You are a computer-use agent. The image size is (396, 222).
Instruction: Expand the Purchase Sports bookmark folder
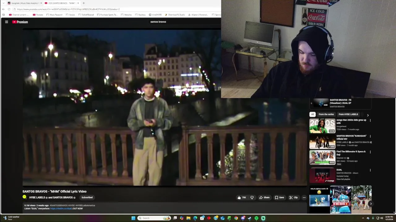click(x=107, y=15)
